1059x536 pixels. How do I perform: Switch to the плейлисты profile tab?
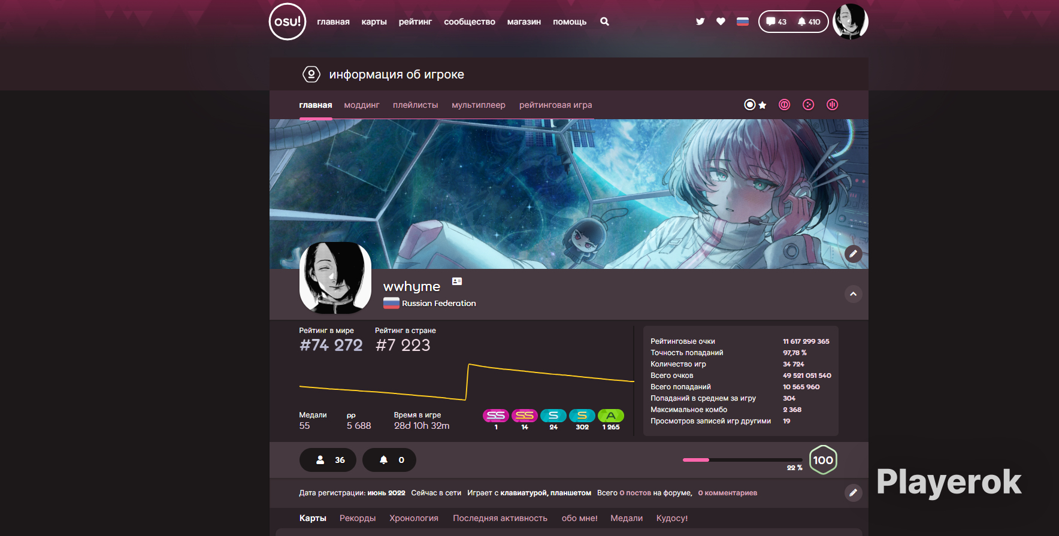point(416,105)
